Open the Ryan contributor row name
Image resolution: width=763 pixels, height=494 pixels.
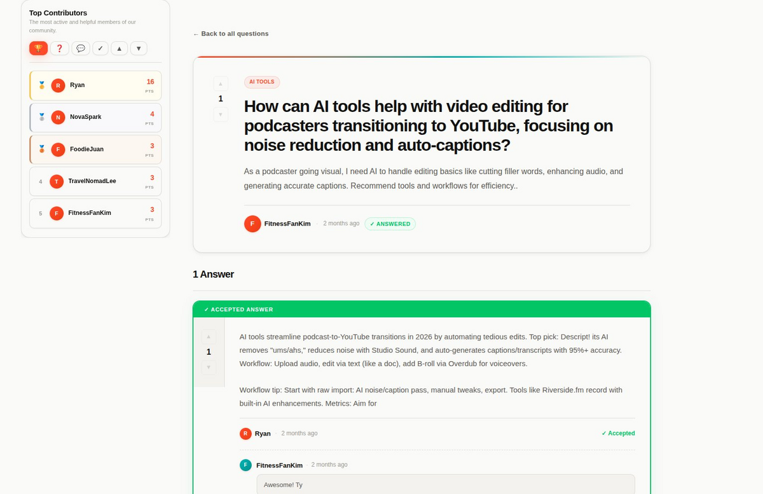(x=77, y=85)
